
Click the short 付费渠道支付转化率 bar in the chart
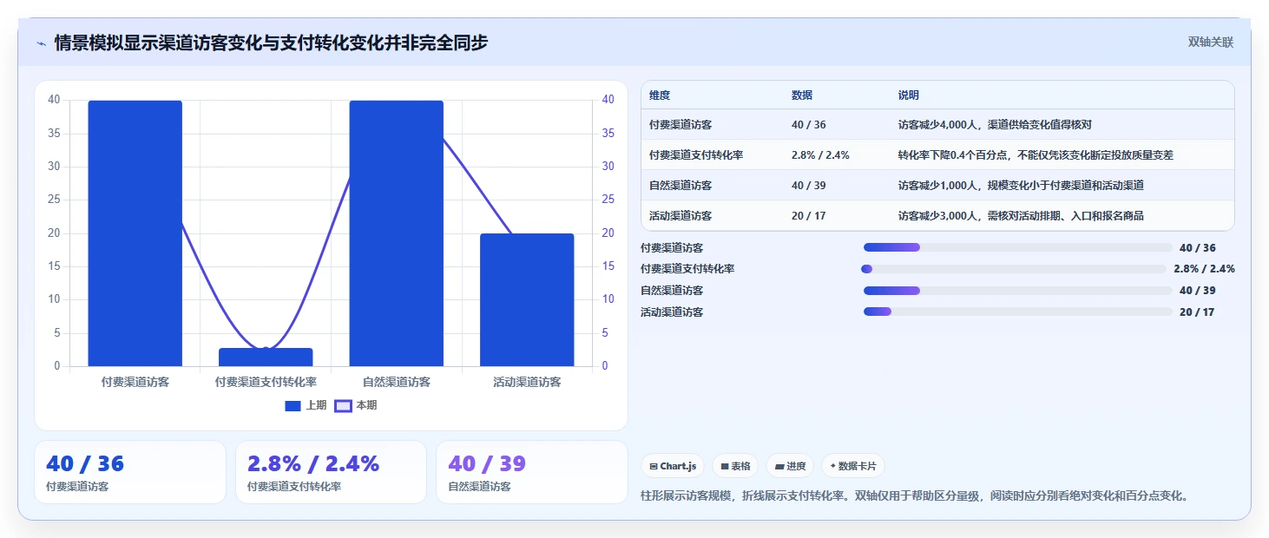tap(266, 358)
